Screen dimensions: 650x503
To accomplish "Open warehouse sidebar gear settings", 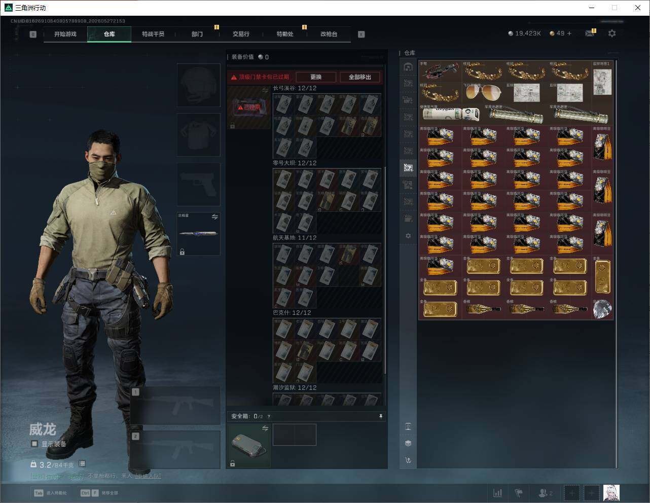I will click(x=408, y=236).
